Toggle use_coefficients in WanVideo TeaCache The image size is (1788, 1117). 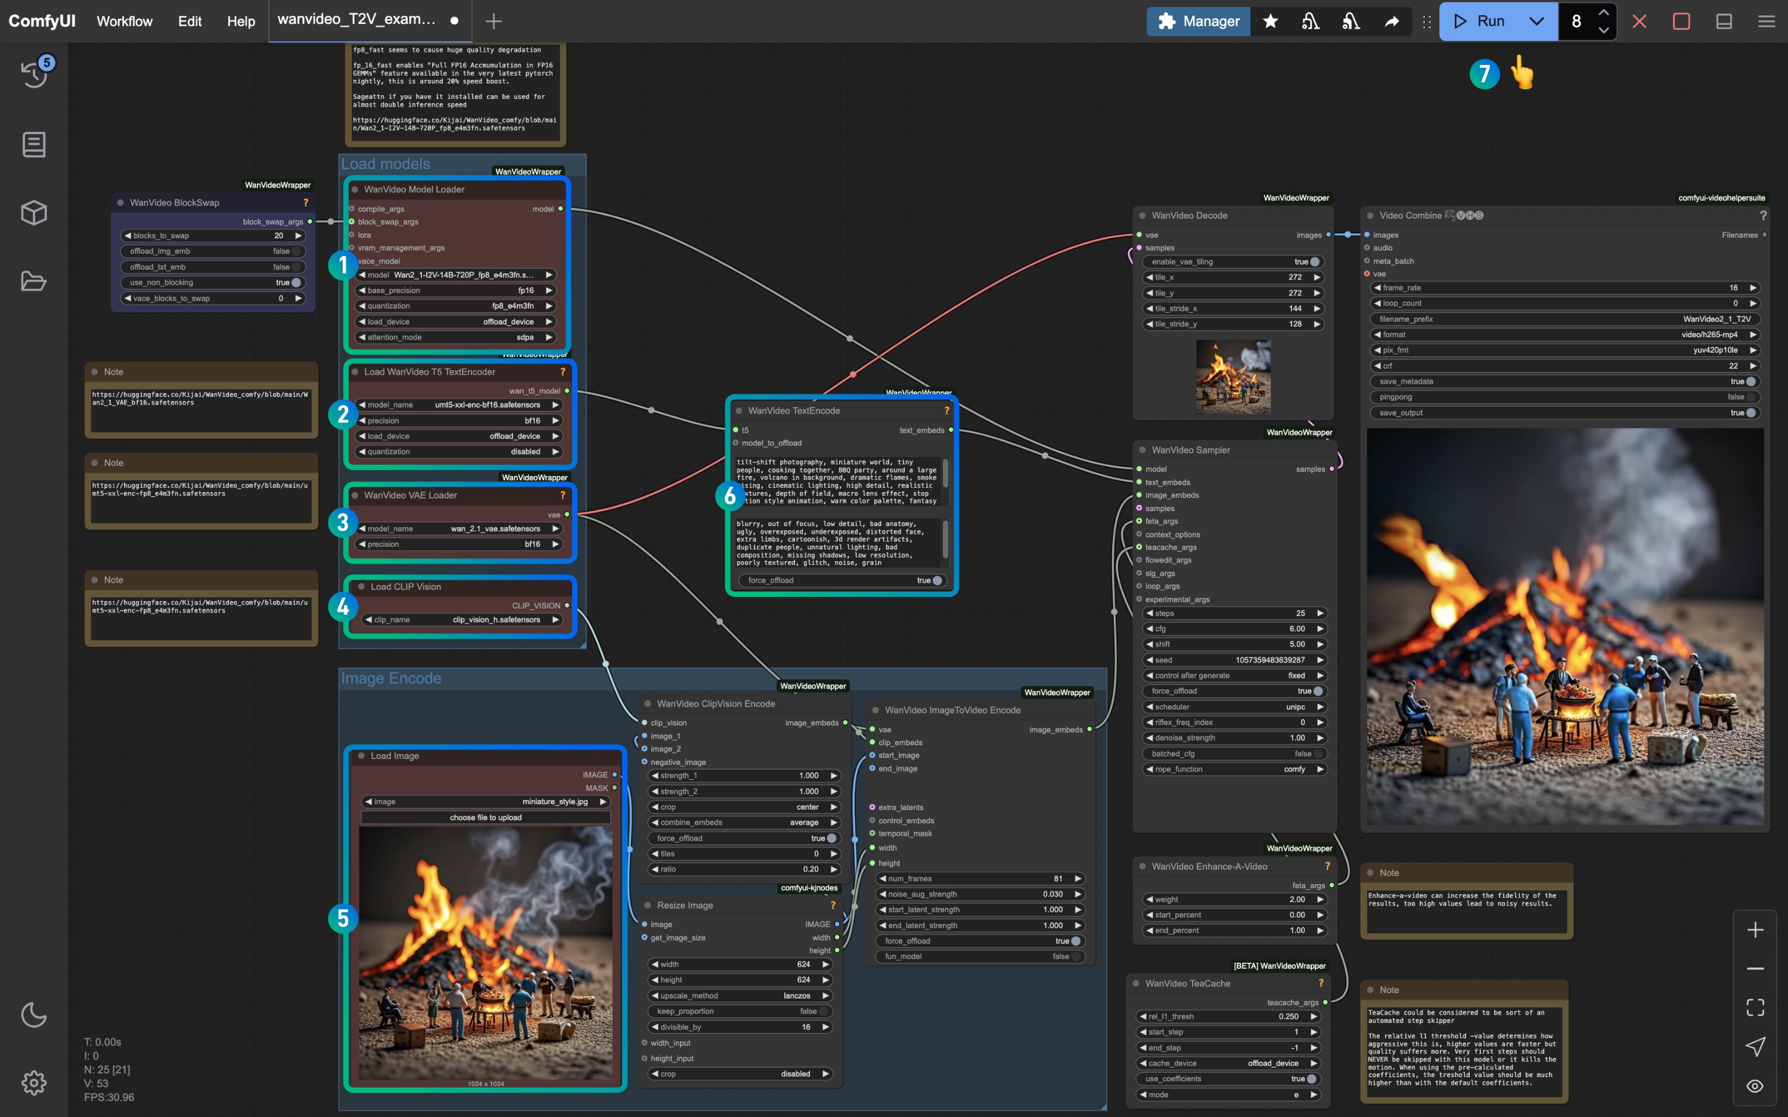(x=1228, y=1079)
